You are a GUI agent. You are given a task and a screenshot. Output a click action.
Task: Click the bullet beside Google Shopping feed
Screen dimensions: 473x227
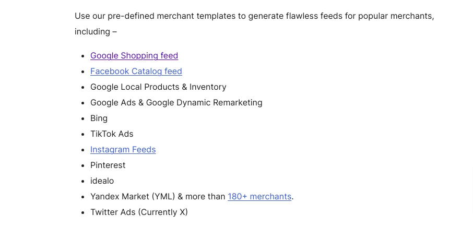[x=83, y=56]
